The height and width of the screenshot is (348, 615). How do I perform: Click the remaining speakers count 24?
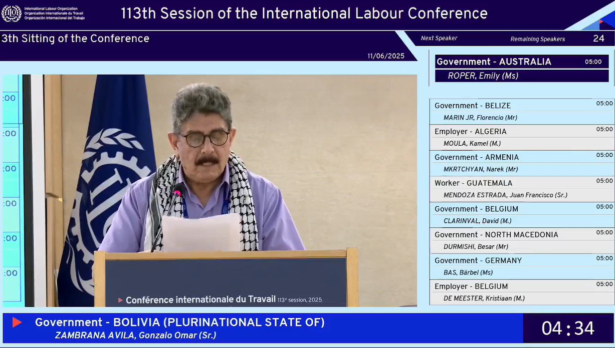(598, 39)
